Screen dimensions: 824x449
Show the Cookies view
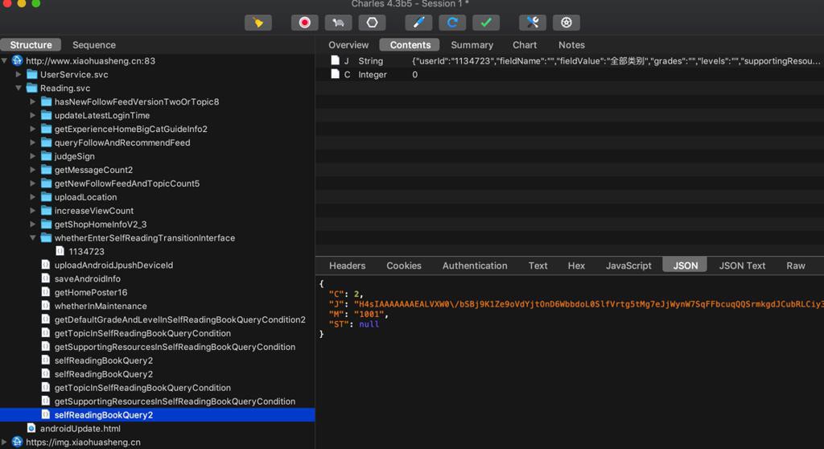[x=404, y=266]
